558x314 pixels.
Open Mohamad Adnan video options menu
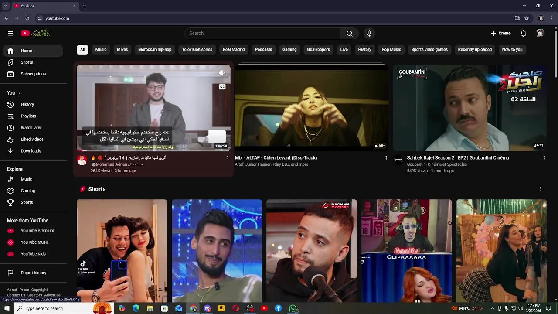(228, 158)
